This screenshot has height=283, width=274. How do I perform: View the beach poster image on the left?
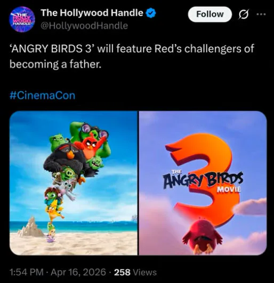click(x=74, y=183)
